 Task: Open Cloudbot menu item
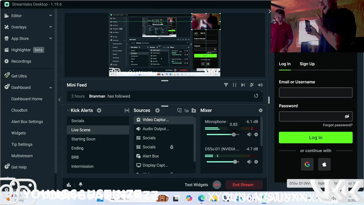pyautogui.click(x=19, y=110)
